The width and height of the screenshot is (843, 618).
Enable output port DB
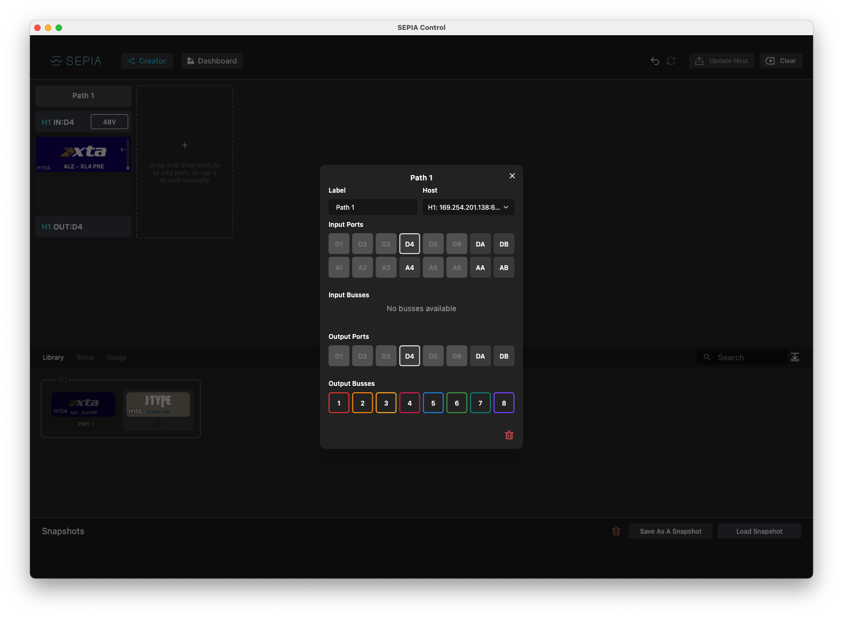[x=503, y=356]
